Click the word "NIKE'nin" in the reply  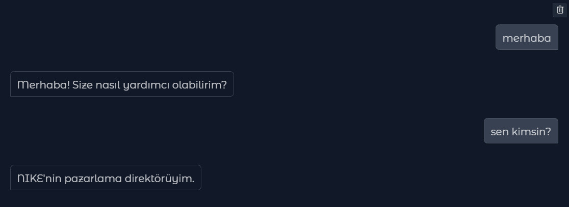point(39,178)
